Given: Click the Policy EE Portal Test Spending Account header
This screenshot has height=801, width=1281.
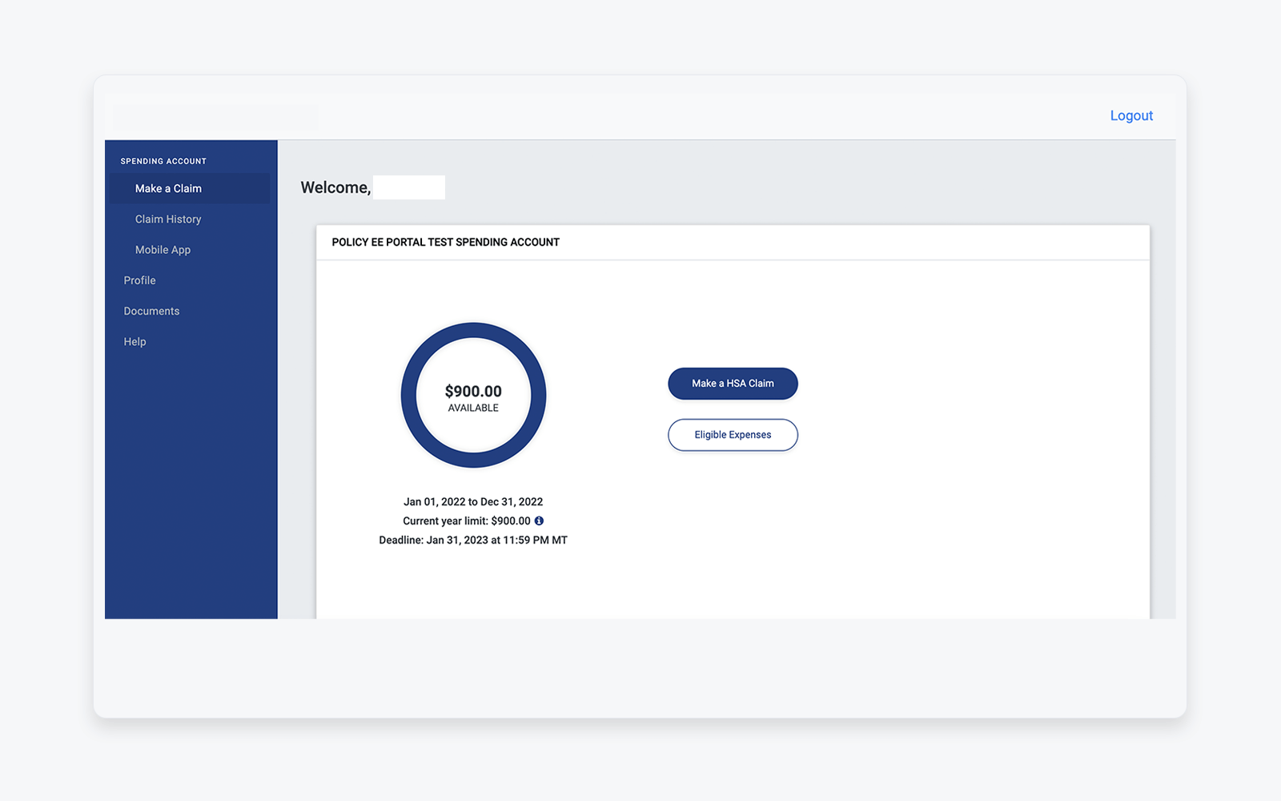Looking at the screenshot, I should coord(445,242).
